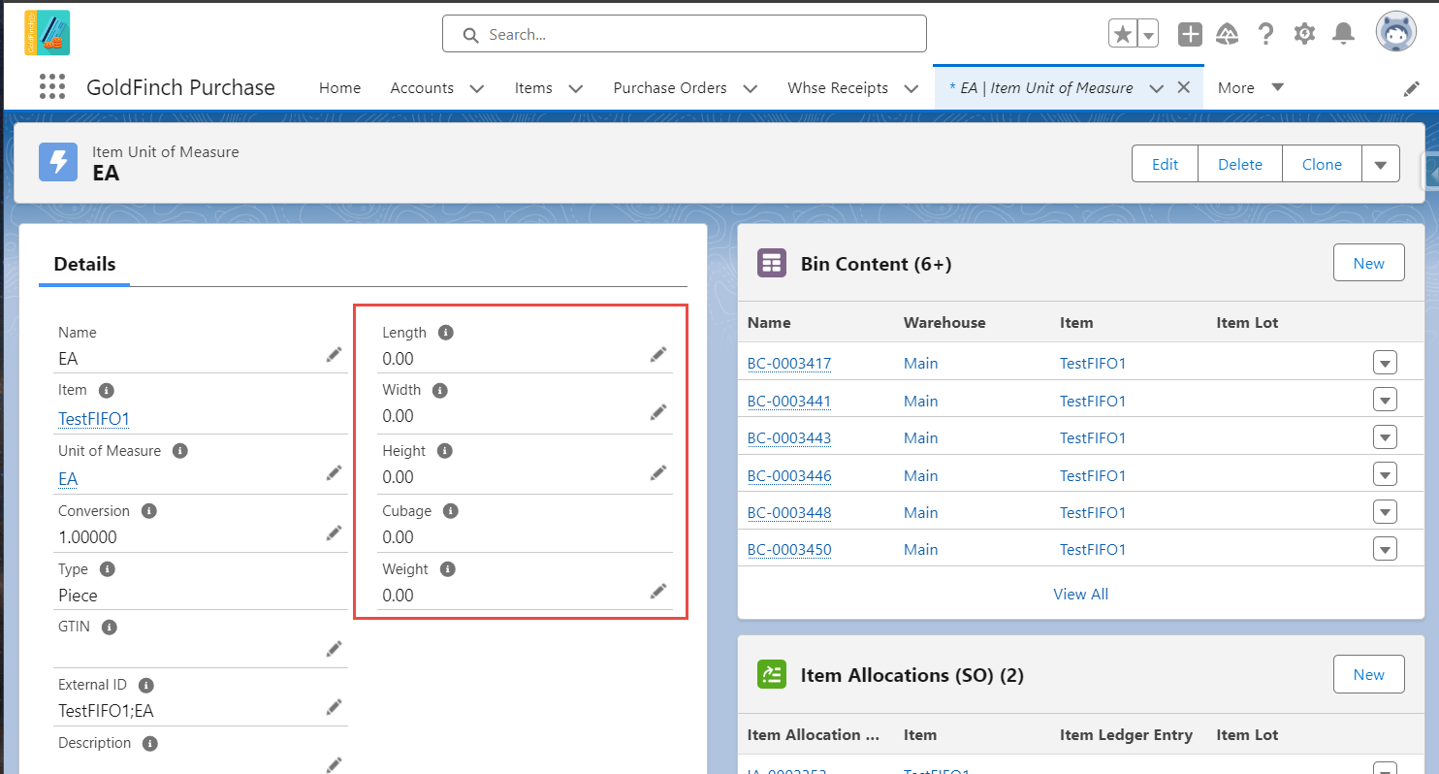Image resolution: width=1439 pixels, height=774 pixels.
Task: Edit the Width field pencil
Action: pos(658,412)
